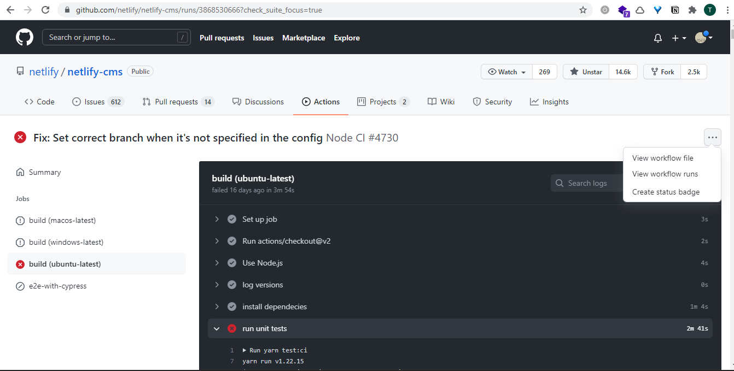Switch to the Insights tab

(x=549, y=102)
